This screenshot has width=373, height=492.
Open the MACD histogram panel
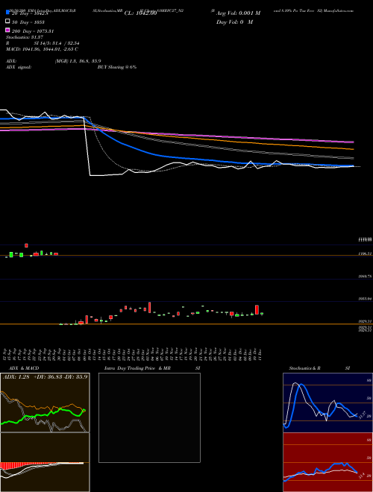click(x=45, y=462)
